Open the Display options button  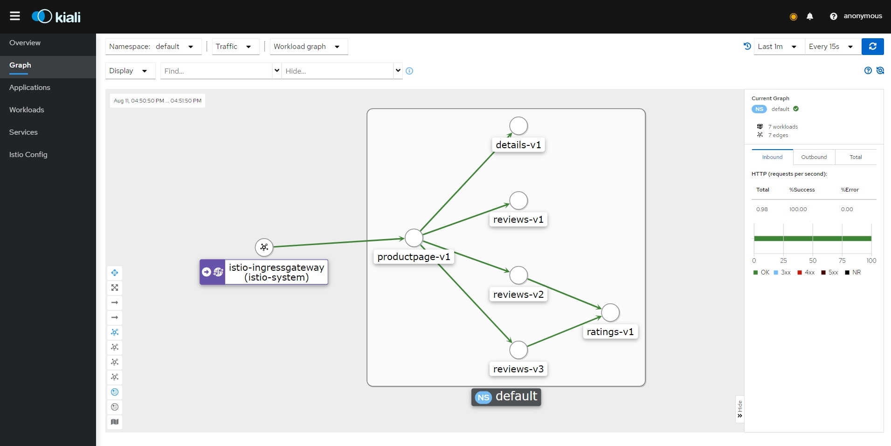pos(130,71)
